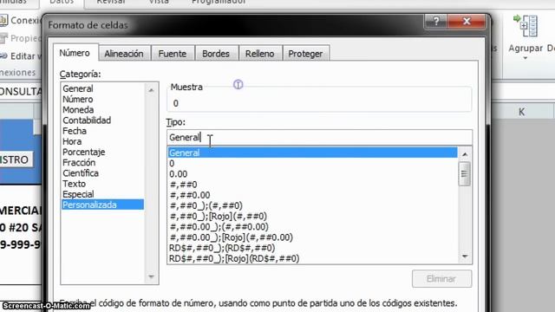The image size is (555, 312).
Task: Choose the Científica category
Action: 81,173
